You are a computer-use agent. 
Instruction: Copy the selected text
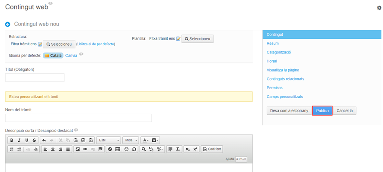click(68, 141)
